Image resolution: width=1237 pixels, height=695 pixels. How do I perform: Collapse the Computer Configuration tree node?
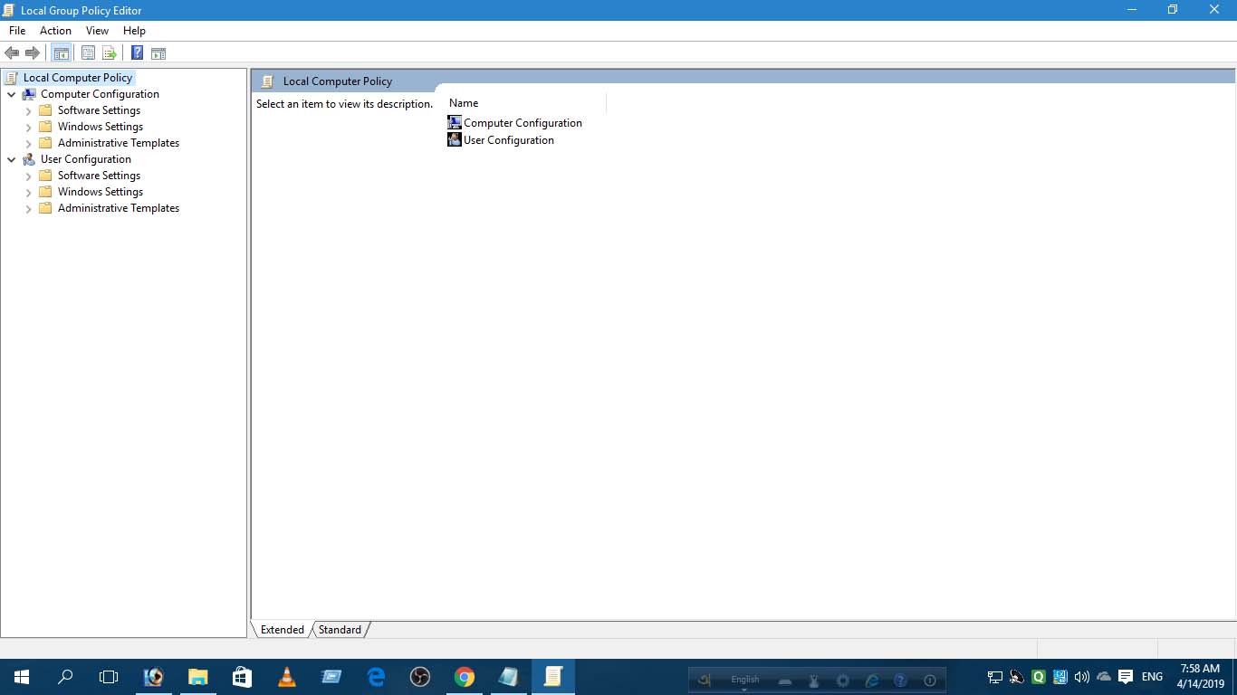11,94
